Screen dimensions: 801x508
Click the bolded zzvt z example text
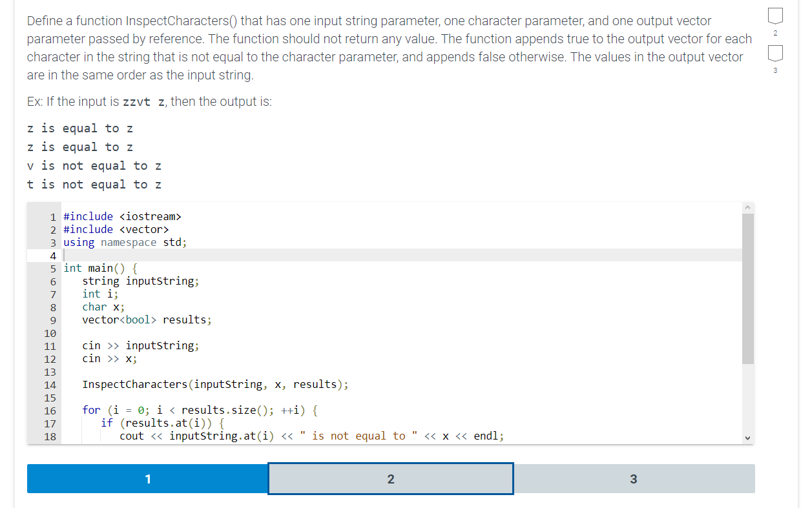pos(142,101)
